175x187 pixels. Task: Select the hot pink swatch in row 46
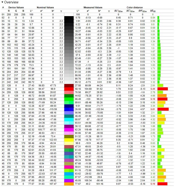pos(69,167)
